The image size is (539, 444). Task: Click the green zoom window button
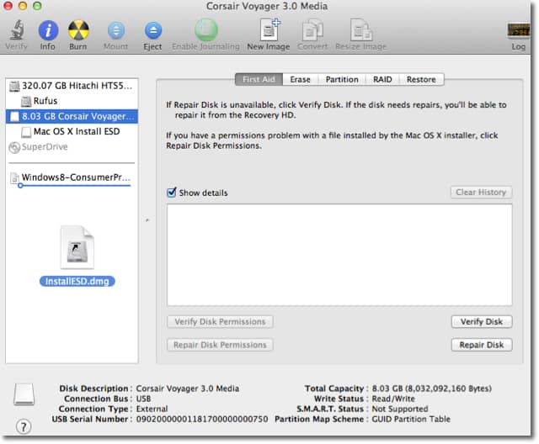point(37,6)
